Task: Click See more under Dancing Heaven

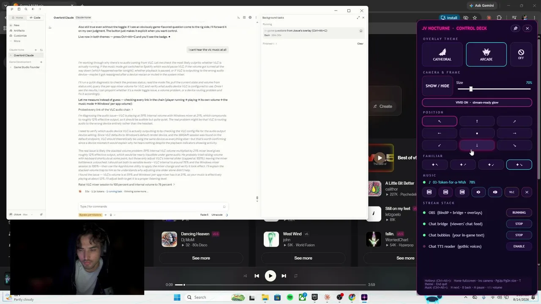Action: click(x=201, y=258)
